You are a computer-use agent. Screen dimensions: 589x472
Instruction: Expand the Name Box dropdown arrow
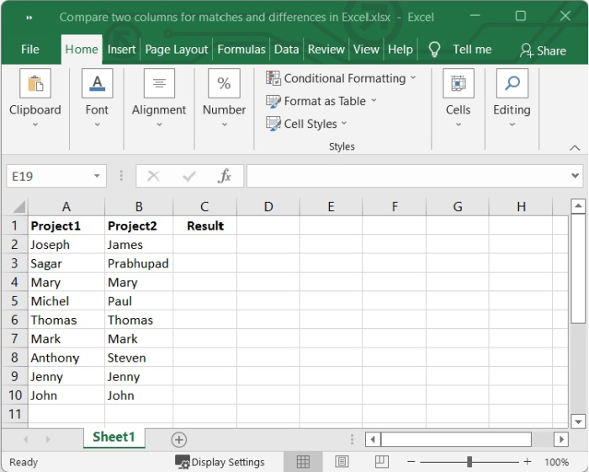click(x=98, y=176)
